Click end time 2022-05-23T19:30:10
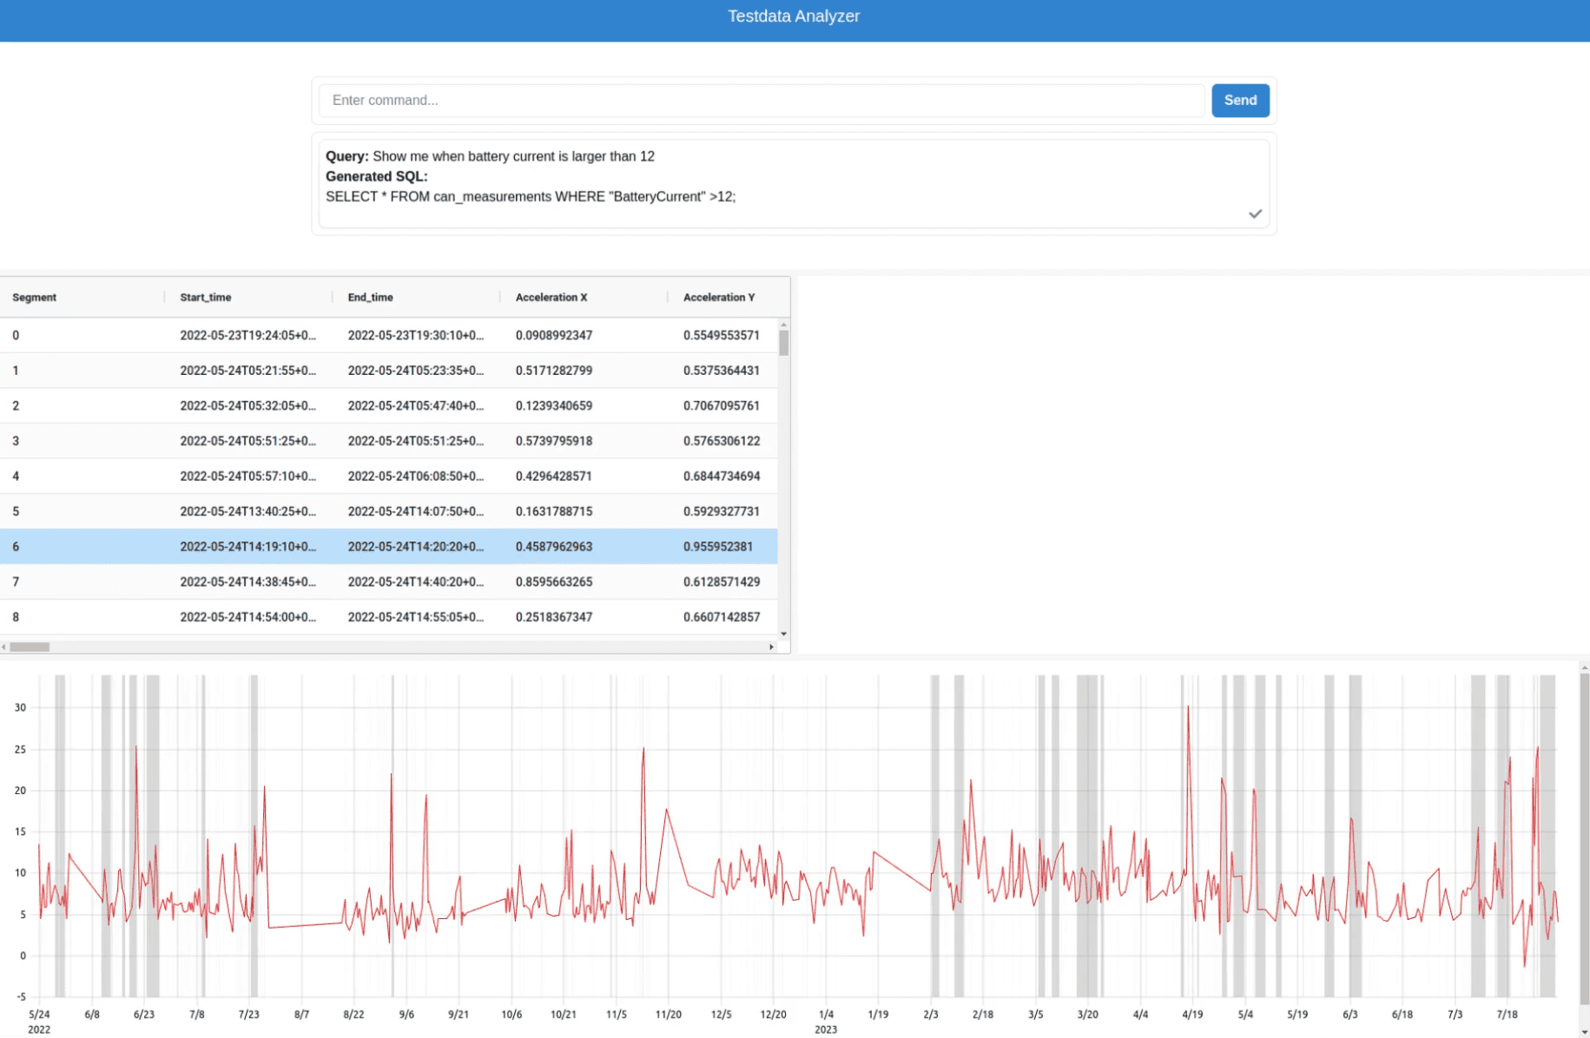 tap(416, 335)
